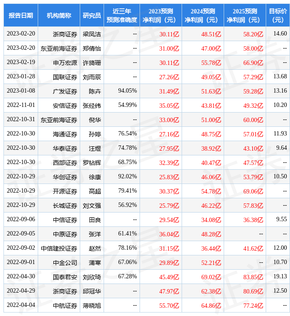This screenshot has width=290, height=316.
Task: Click the 94.05% accuracy value
Action: point(127,91)
